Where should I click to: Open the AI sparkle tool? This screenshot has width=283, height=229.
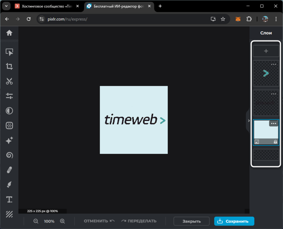pos(9,140)
